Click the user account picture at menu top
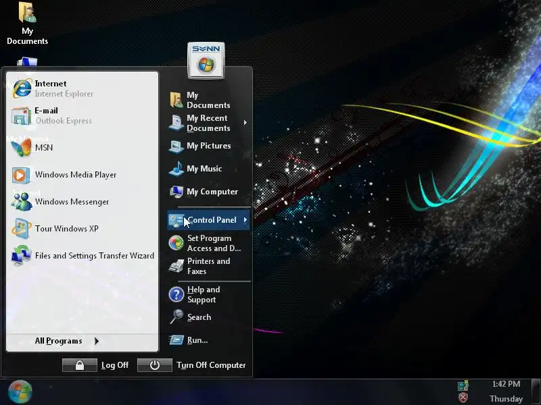The height and width of the screenshot is (405, 541). (x=206, y=61)
